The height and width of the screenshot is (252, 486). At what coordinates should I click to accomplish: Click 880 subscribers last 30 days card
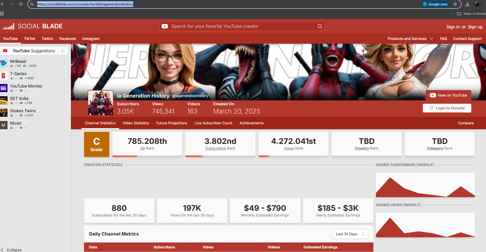click(119, 211)
